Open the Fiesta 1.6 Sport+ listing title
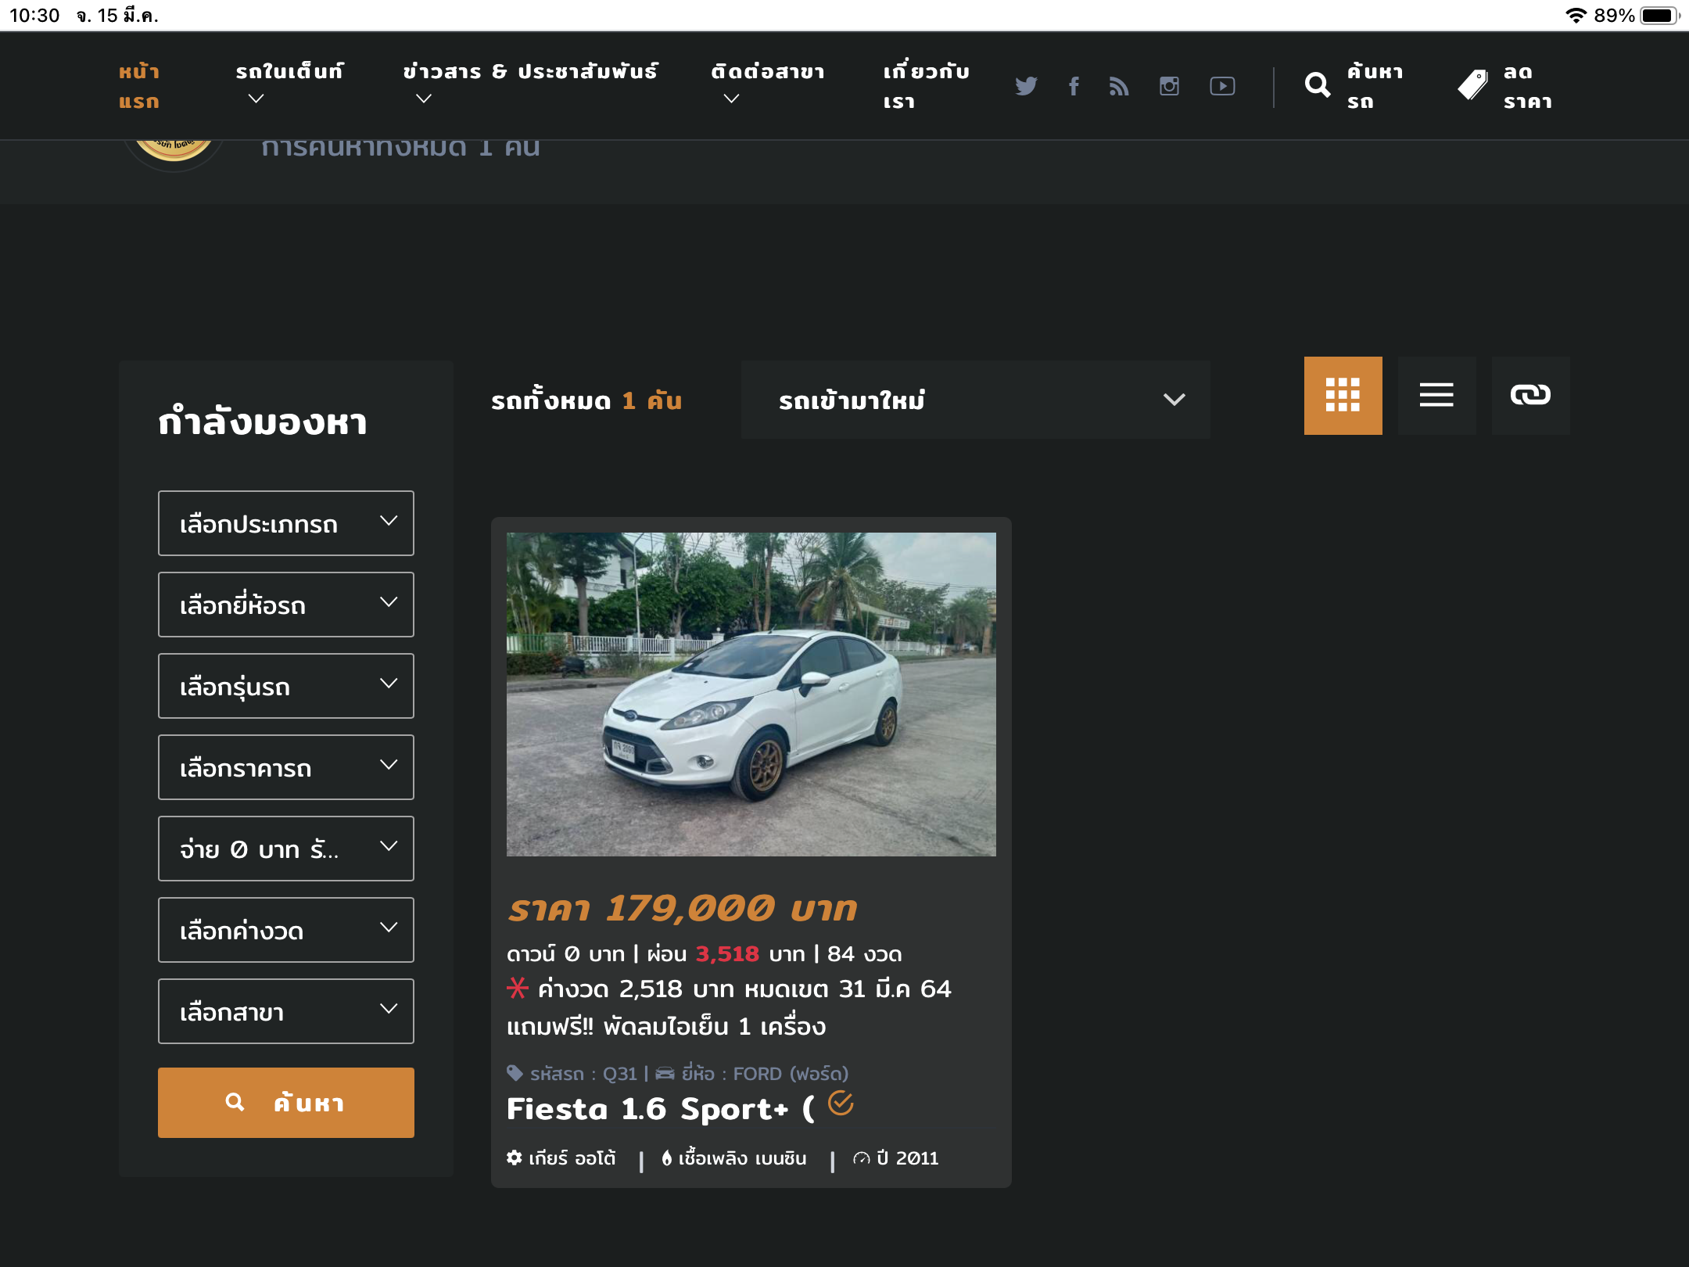The image size is (1689, 1267). click(659, 1109)
